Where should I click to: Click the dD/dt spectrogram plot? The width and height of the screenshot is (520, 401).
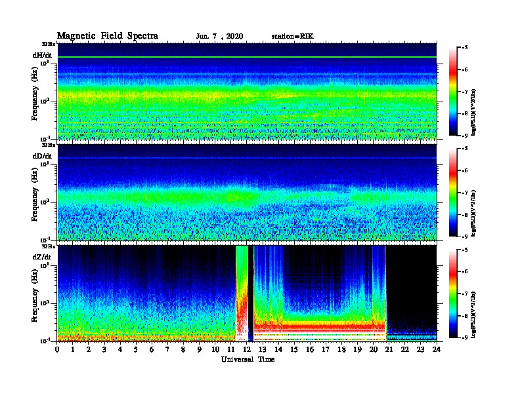click(x=247, y=193)
